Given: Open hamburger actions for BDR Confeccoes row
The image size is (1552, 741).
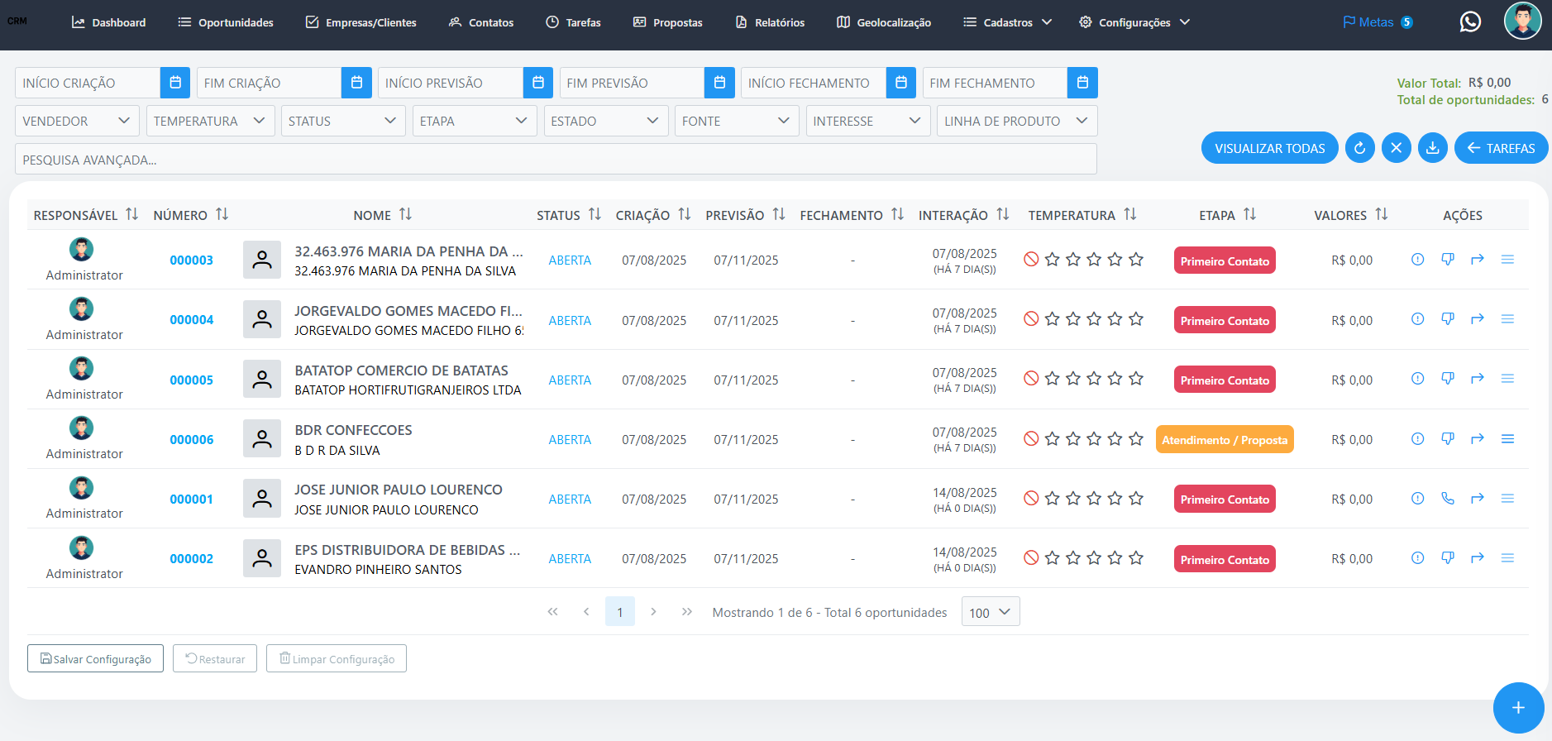Looking at the screenshot, I should [1507, 439].
